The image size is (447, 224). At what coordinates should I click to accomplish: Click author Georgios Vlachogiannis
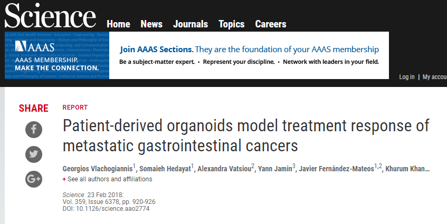[x=98, y=168]
